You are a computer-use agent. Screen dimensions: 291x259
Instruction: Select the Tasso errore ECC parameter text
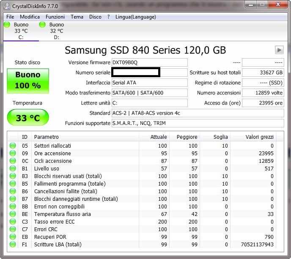[55, 221]
